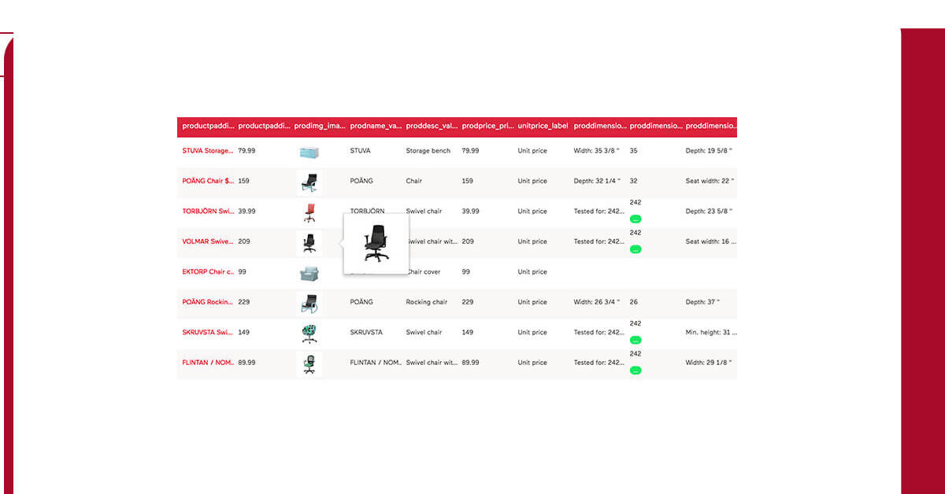Click the Width: 29 1/8 dimension cell

[709, 363]
